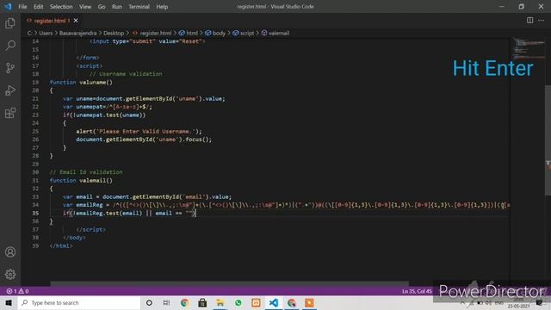Open the Extensions view
The image size is (551, 310).
[x=10, y=113]
